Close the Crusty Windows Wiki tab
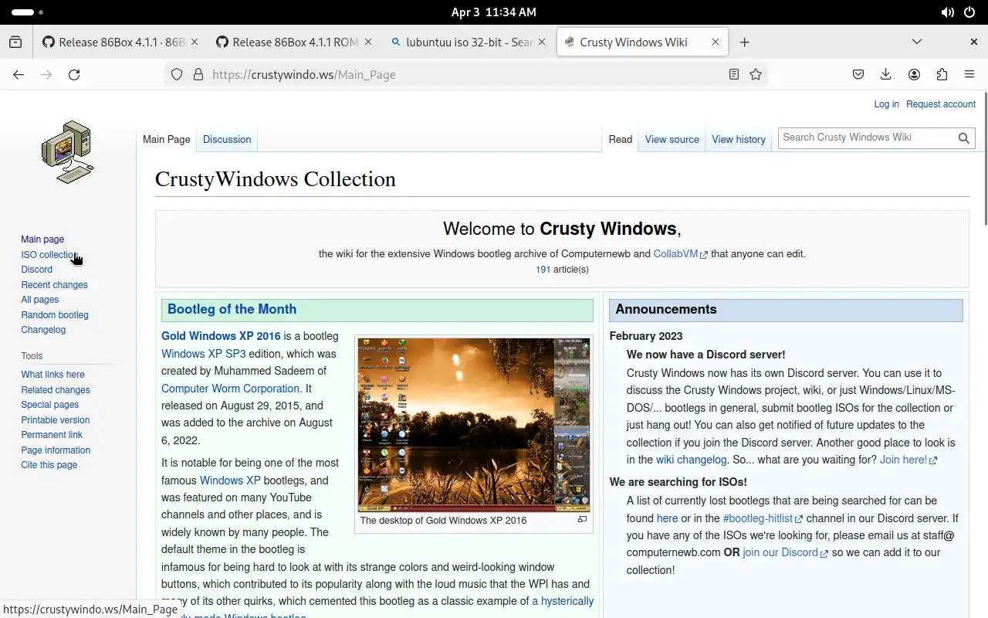 point(716,42)
